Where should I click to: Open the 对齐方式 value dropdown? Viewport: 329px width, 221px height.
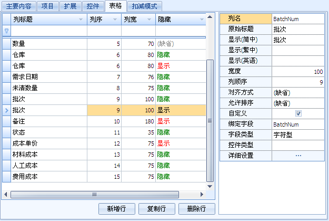click(x=298, y=92)
